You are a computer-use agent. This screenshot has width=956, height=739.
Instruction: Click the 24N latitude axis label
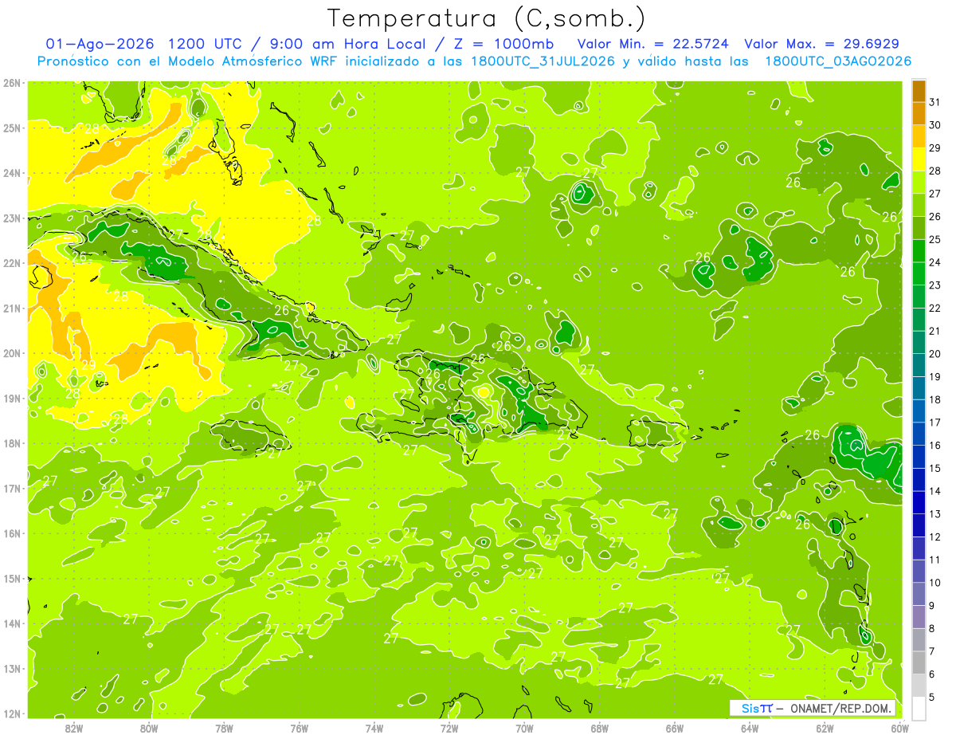pos(12,173)
